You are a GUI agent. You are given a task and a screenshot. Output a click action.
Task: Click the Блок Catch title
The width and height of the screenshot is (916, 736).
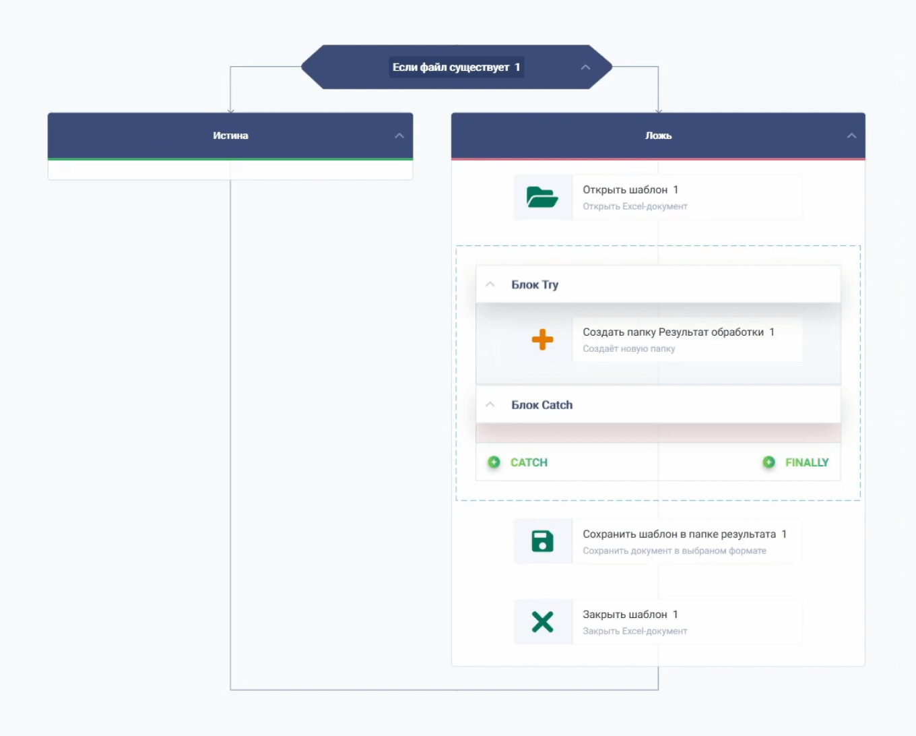pos(542,404)
